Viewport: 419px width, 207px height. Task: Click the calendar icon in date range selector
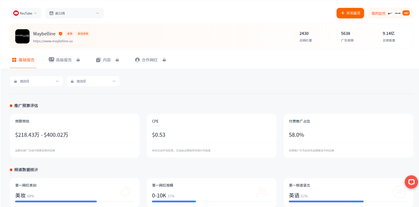pos(51,13)
